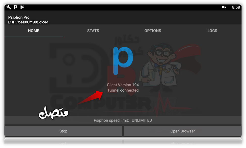Click the UNLIMITED speed value
This screenshot has height=148, width=246.
[x=142, y=120]
